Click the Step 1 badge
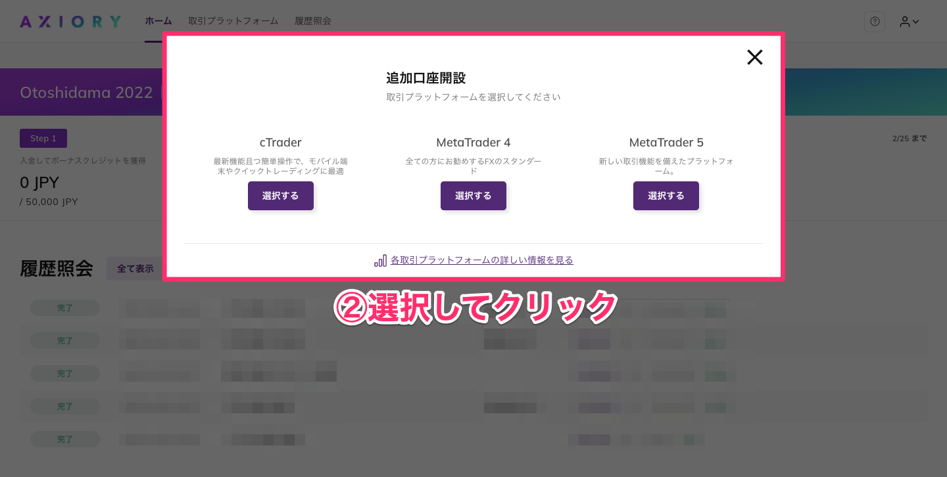This screenshot has height=477, width=947. (x=43, y=138)
